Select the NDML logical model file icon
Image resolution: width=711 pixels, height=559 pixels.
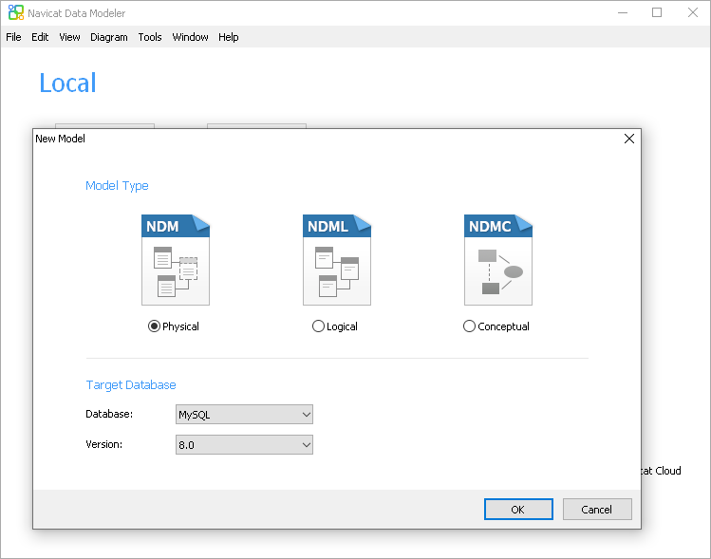pos(337,260)
